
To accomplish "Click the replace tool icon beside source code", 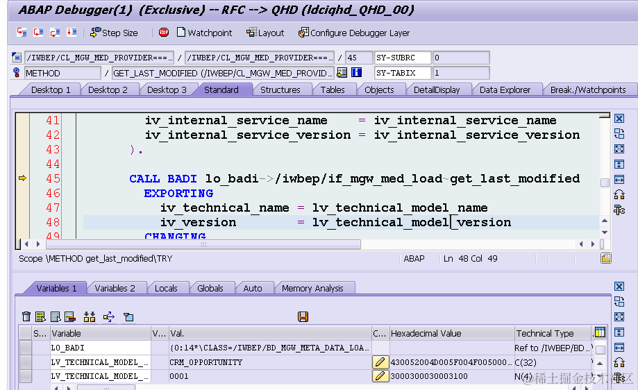I will (x=619, y=194).
